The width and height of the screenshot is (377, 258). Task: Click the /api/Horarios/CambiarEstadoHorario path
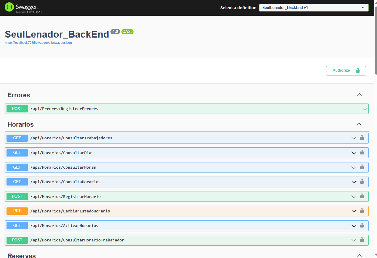70,211
